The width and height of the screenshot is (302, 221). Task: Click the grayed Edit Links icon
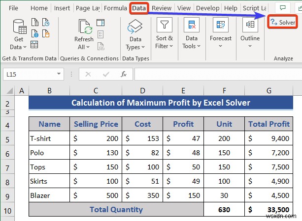101,46
